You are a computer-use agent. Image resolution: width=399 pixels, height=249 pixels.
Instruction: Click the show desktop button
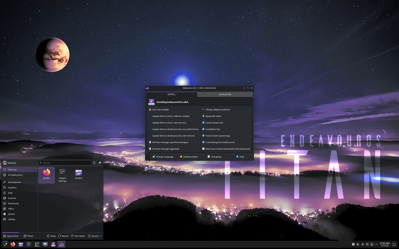(x=394, y=244)
